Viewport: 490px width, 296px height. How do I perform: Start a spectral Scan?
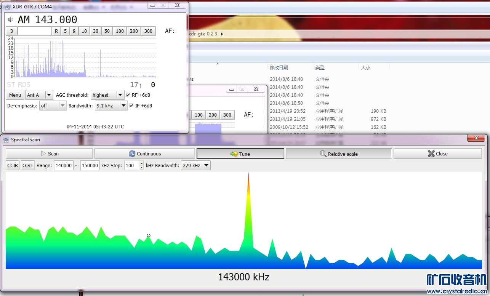click(49, 154)
